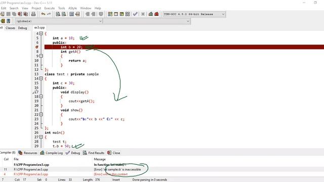Click the Resources tab icon in bottom panel
Screen dimensions: 324x182
[x=20, y=153]
